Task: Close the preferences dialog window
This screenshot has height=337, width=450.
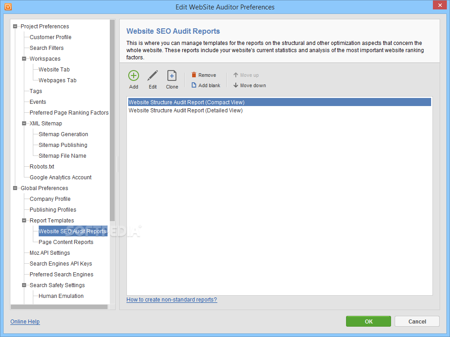Action: (440, 5)
